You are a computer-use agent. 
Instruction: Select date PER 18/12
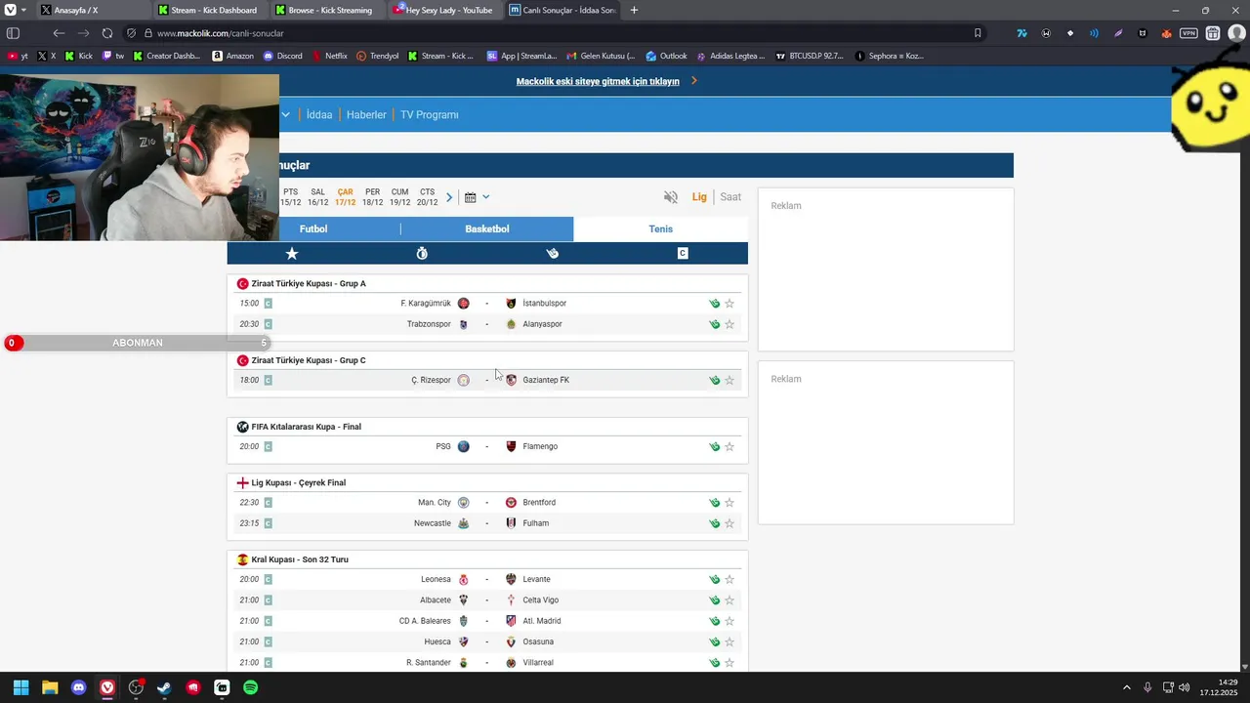373,197
